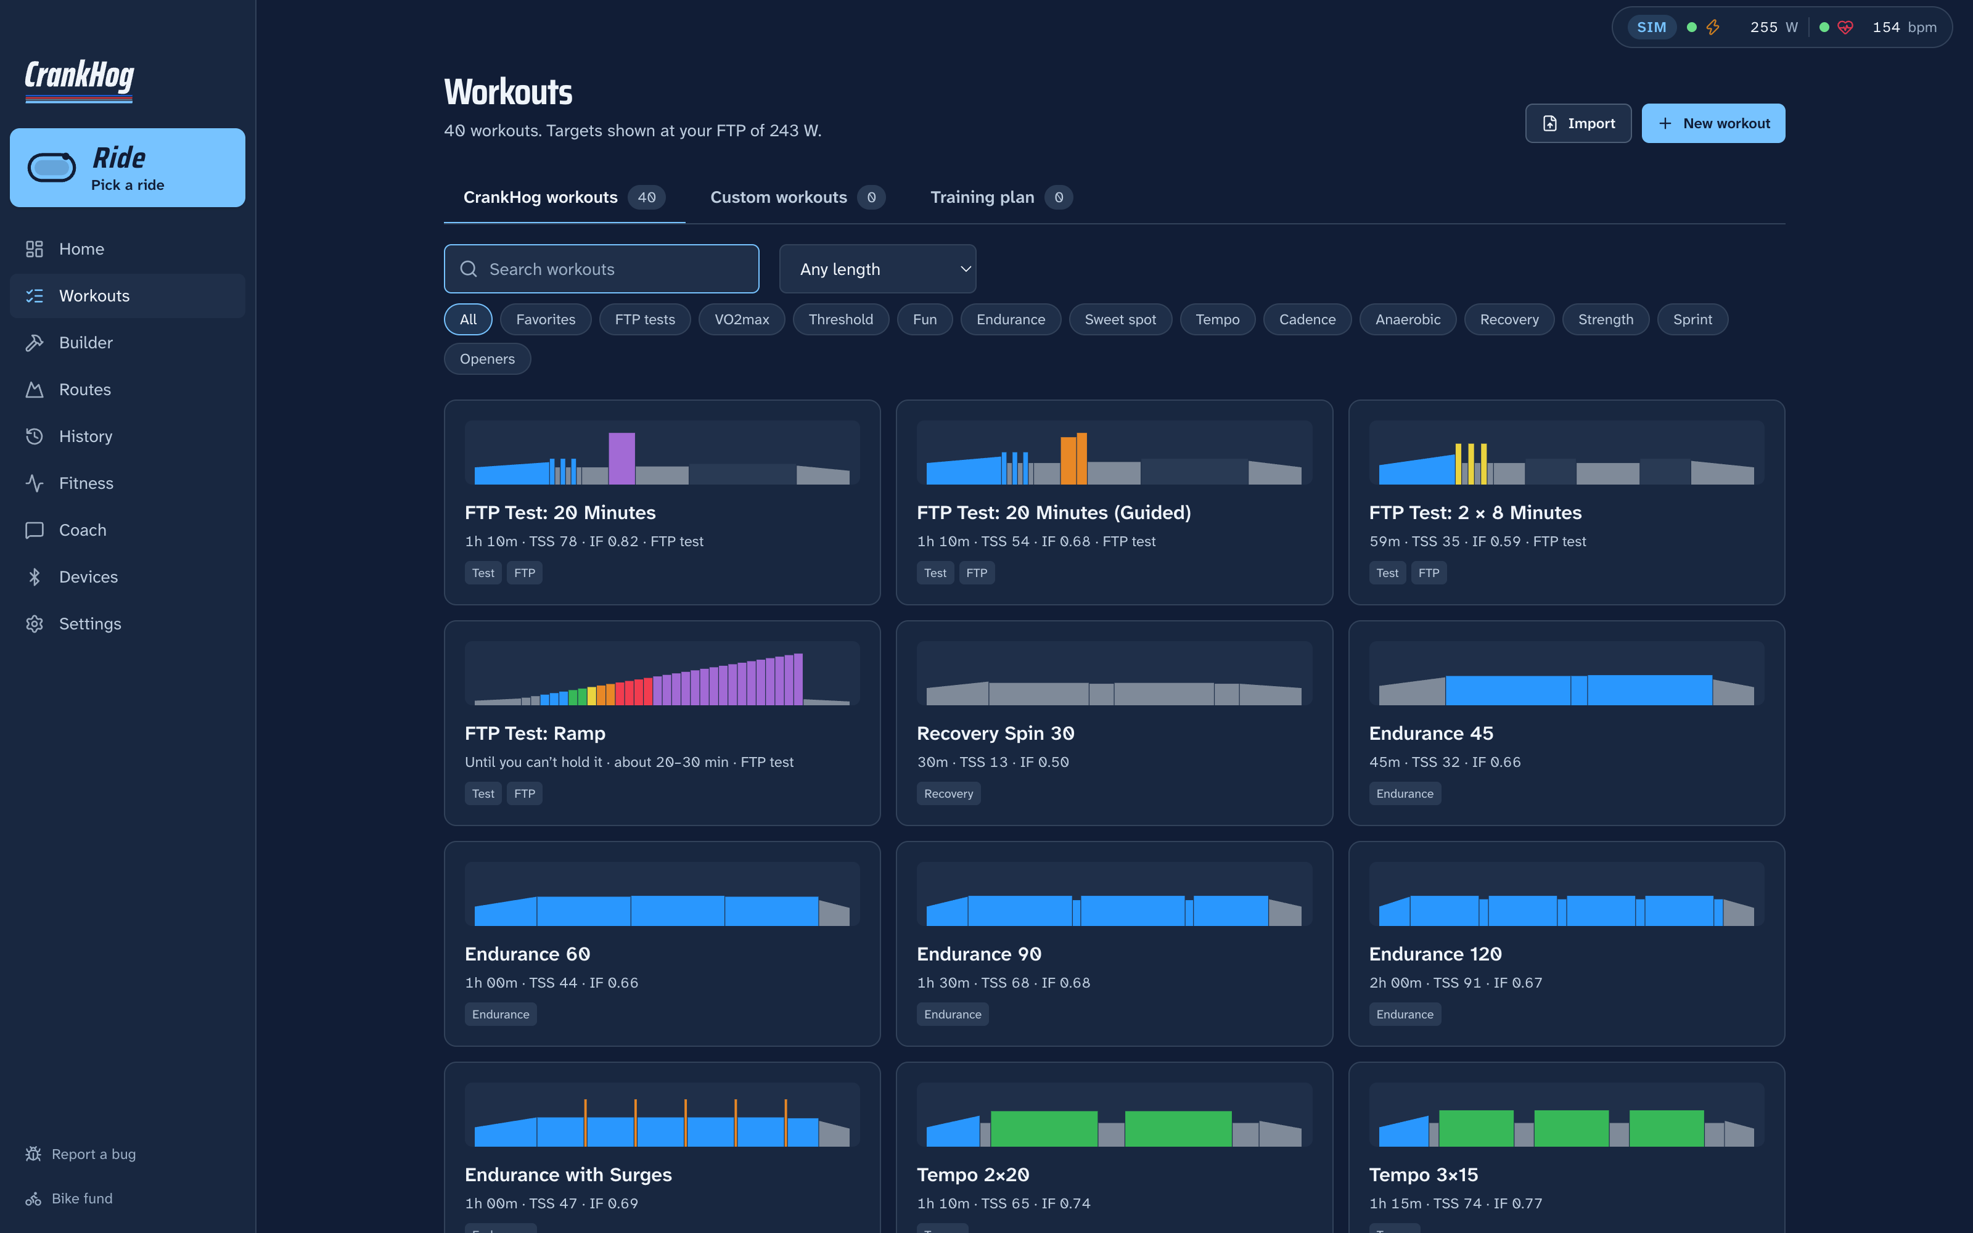Viewport: 1973px width, 1233px height.
Task: Open Routes from the sidebar
Action: 127,390
